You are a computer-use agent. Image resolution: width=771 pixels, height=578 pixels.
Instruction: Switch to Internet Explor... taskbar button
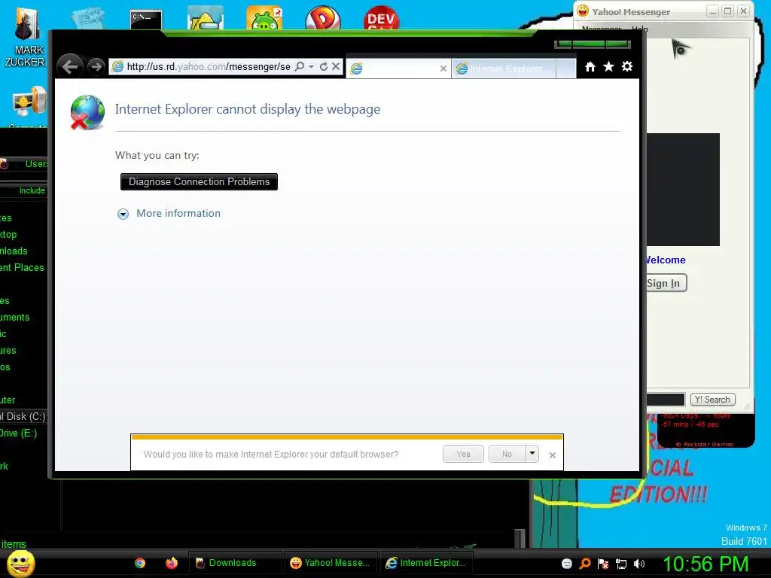pyautogui.click(x=426, y=563)
